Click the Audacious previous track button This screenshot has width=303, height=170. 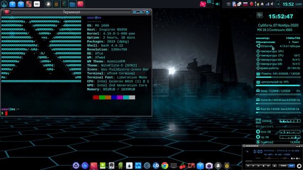(248, 166)
